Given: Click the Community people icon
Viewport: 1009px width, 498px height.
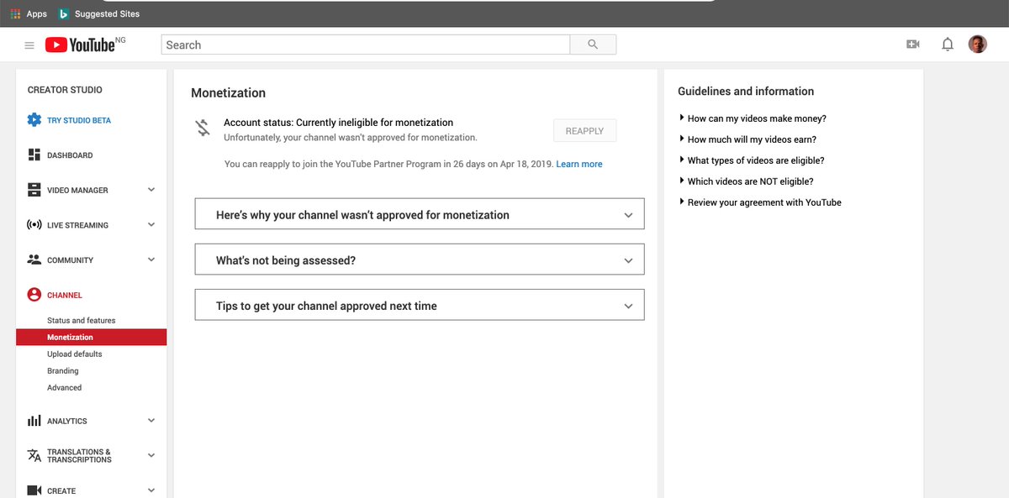Looking at the screenshot, I should 34,259.
